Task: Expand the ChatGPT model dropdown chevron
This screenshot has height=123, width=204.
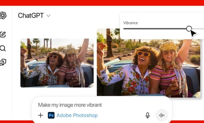Action: pyautogui.click(x=48, y=16)
